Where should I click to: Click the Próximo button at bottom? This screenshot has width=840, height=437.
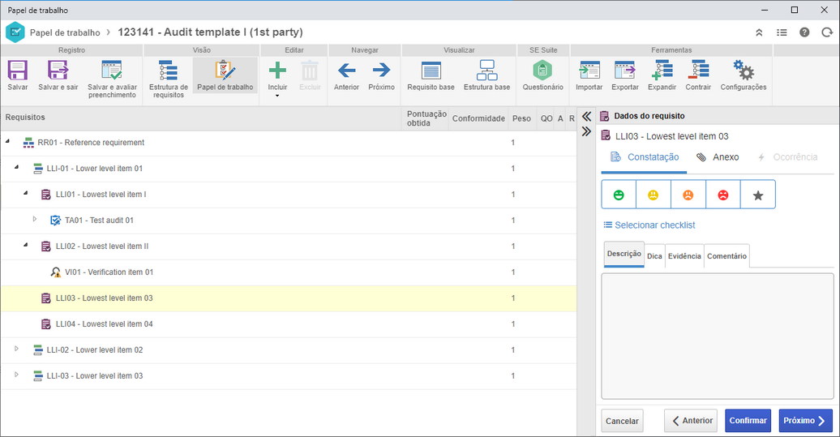pos(805,421)
